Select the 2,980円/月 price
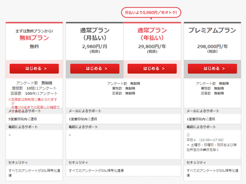246x184 pixels. (x=95, y=47)
